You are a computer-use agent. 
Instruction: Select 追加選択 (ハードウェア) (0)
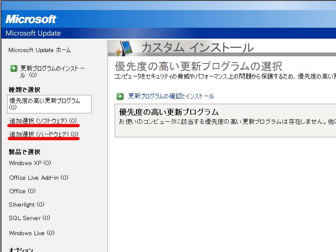click(x=44, y=134)
